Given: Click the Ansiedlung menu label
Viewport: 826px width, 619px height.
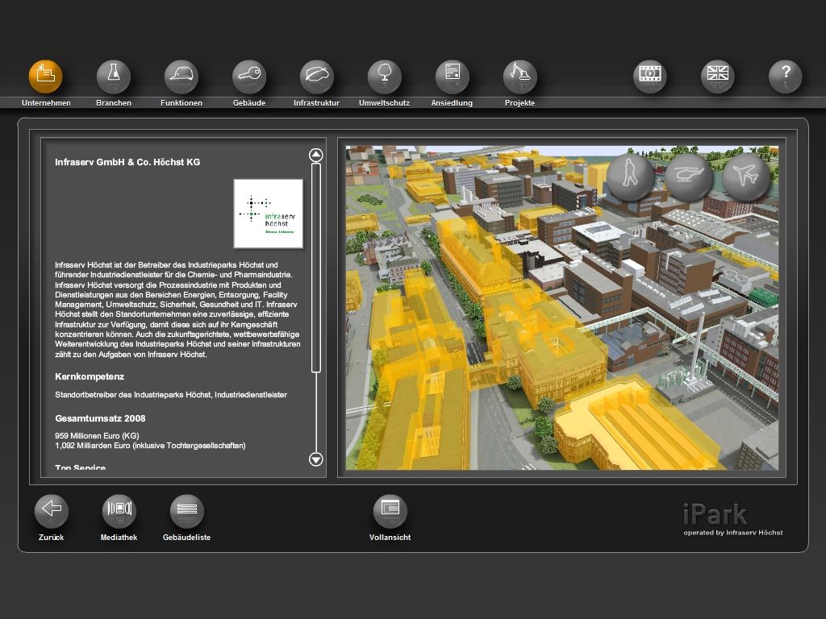Looking at the screenshot, I should point(452,103).
